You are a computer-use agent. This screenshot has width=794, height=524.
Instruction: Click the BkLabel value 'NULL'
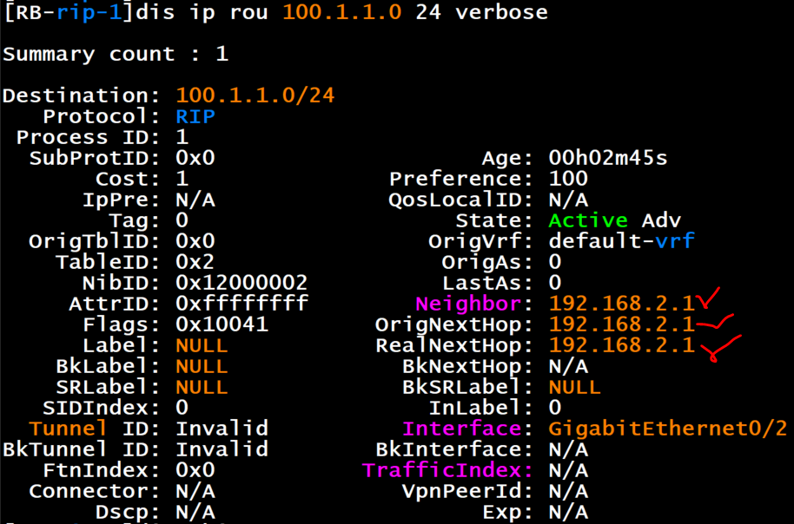(202, 366)
